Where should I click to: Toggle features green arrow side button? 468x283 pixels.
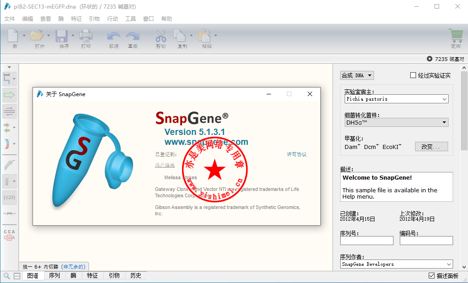pos(9,95)
